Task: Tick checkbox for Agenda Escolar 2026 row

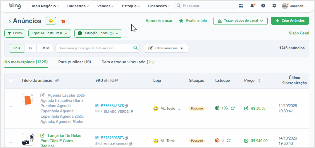Action: click(x=11, y=108)
